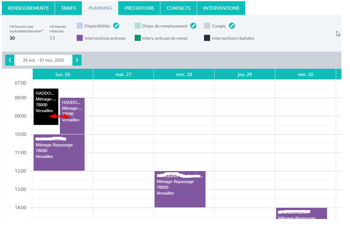Switch to the CONTACTS tab

coord(178,8)
